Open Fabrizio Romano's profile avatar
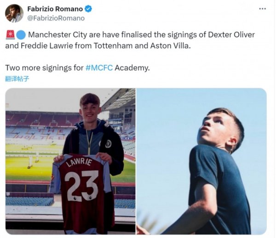Viewport: 276px width, 238px height. [x=14, y=13]
